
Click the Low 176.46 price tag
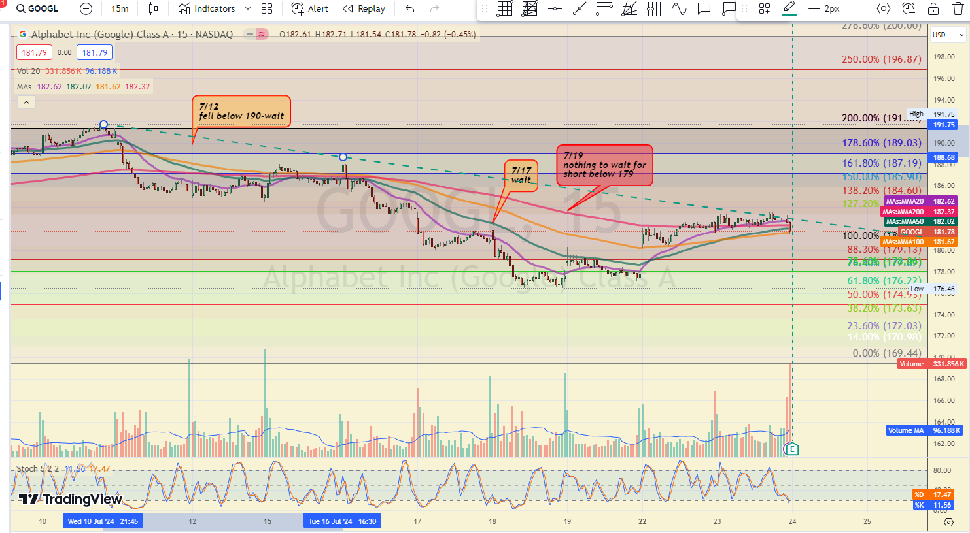point(933,289)
